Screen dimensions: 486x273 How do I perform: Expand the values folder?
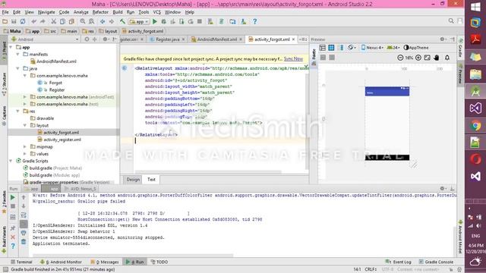[x=25, y=154]
